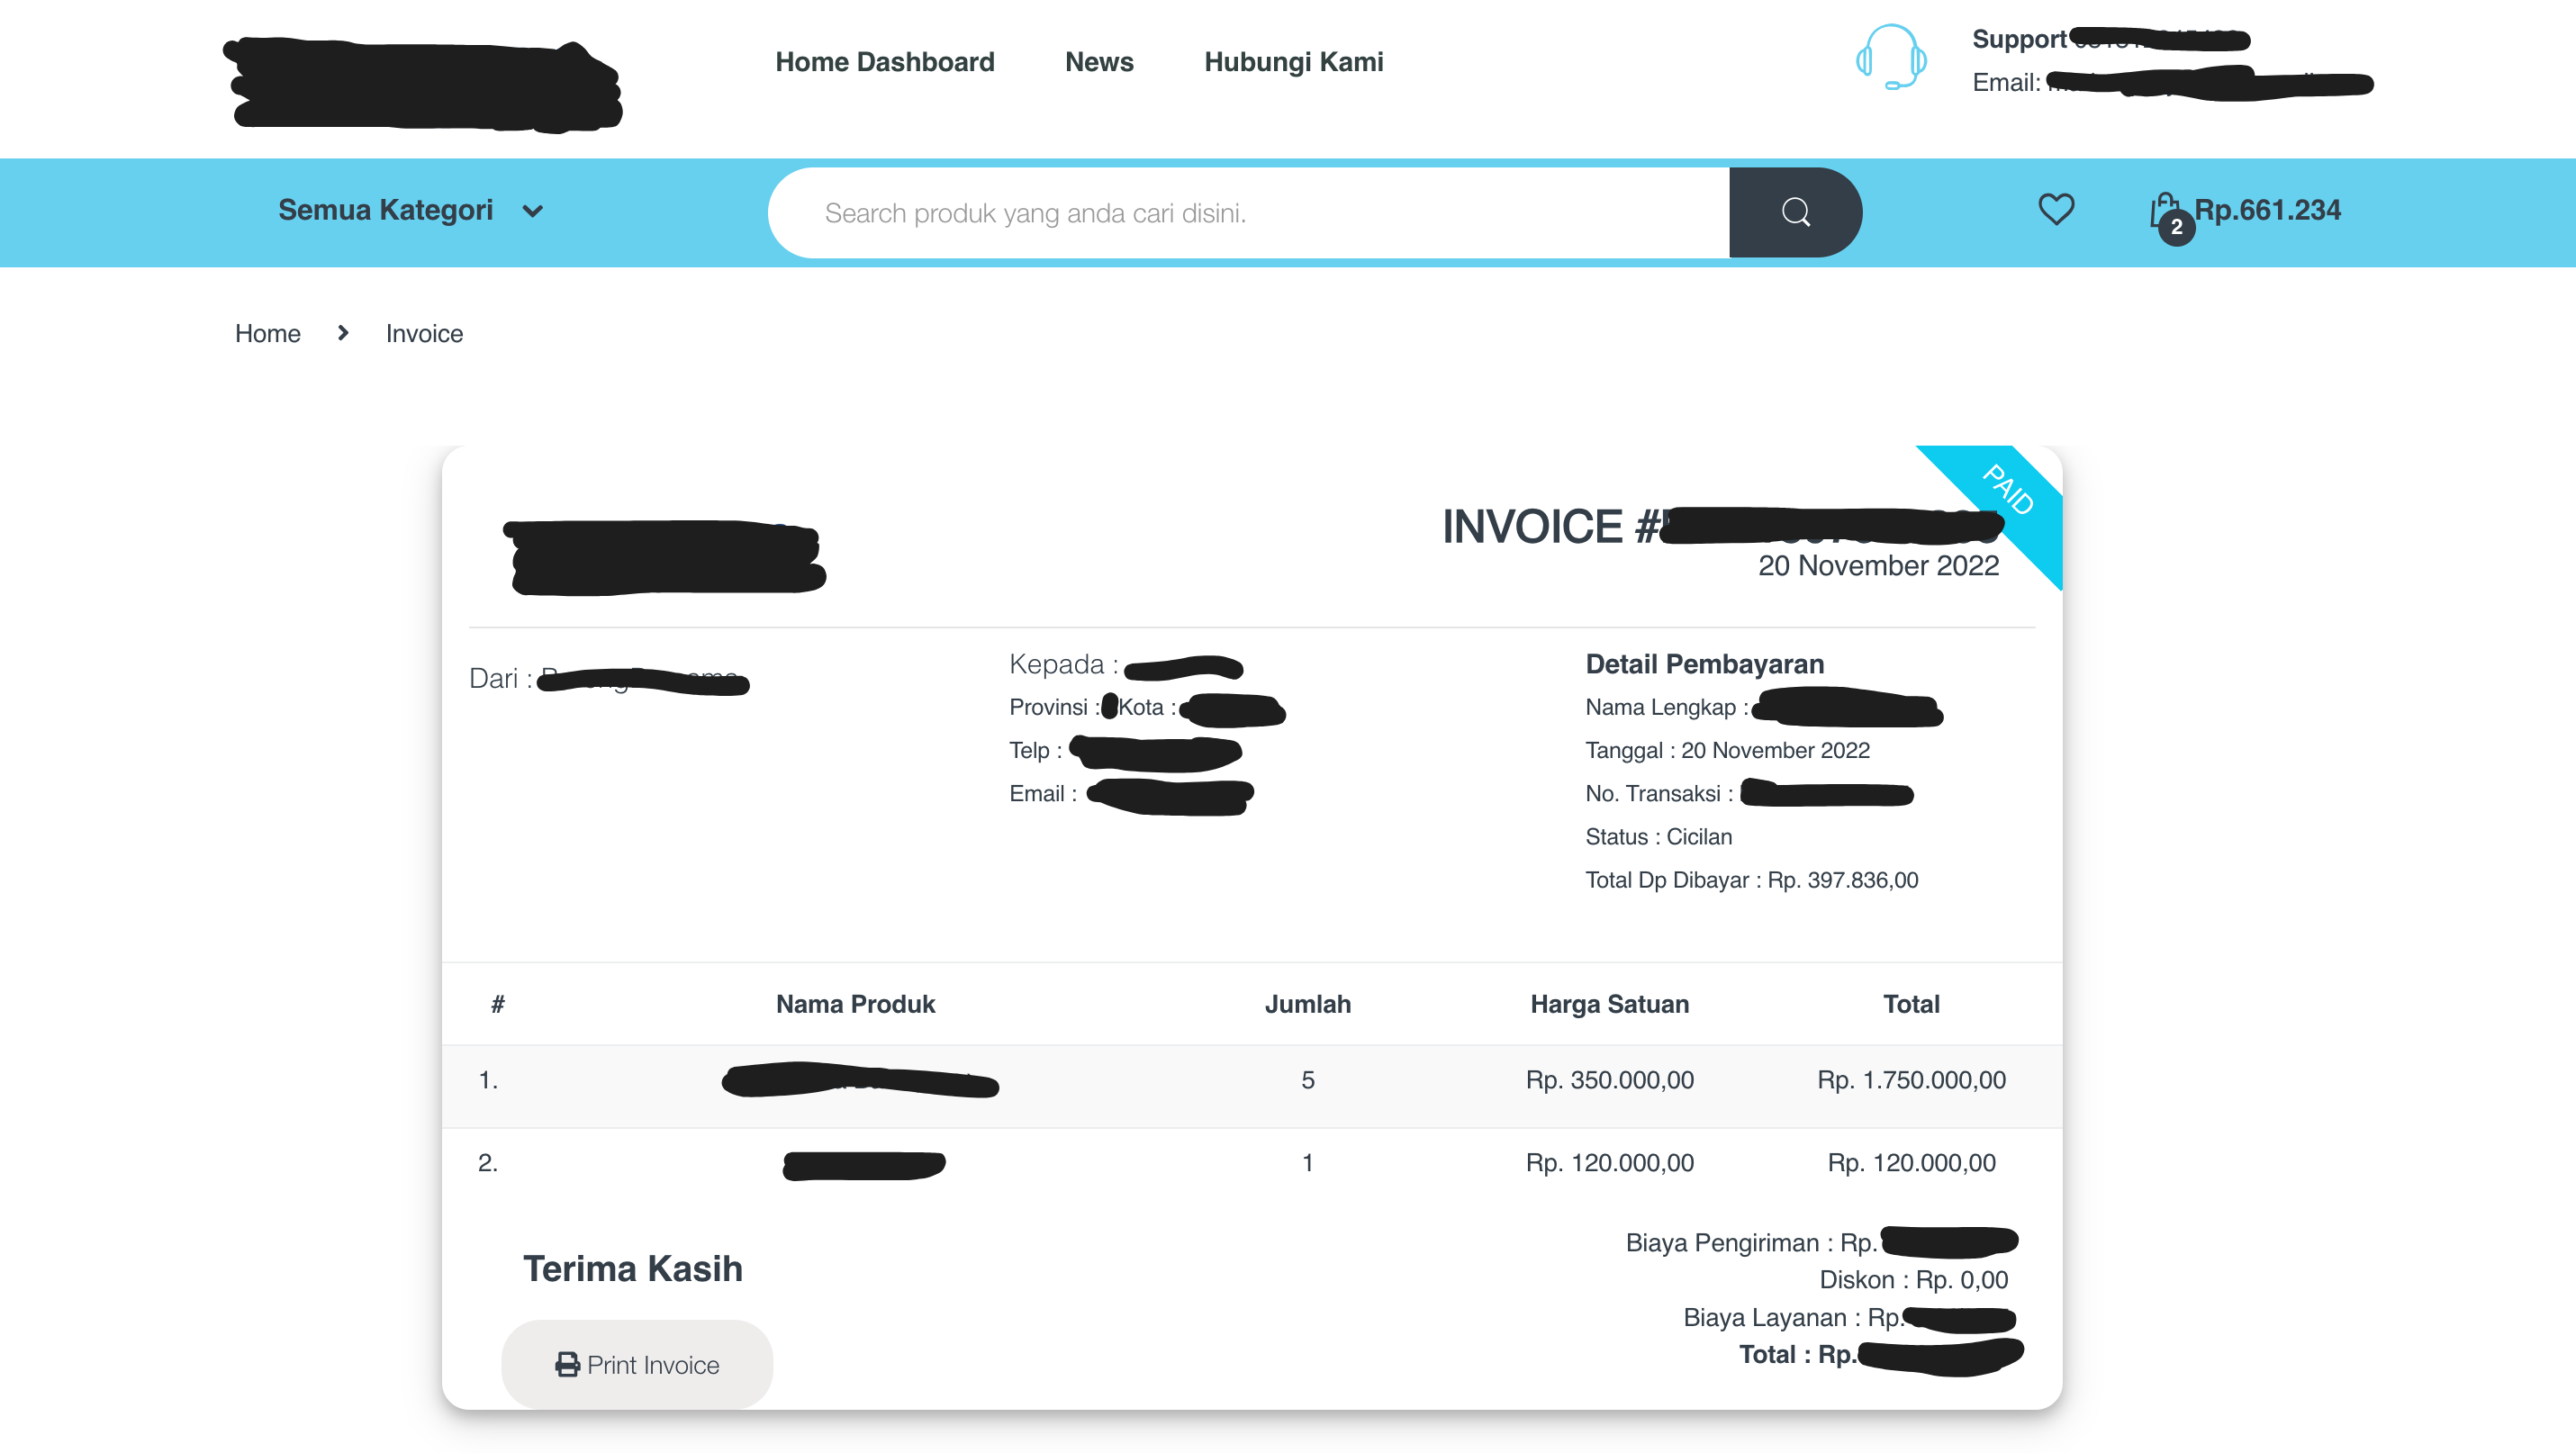Click the breadcrumb chevron arrow
This screenshot has height=1453, width=2576.
(343, 333)
